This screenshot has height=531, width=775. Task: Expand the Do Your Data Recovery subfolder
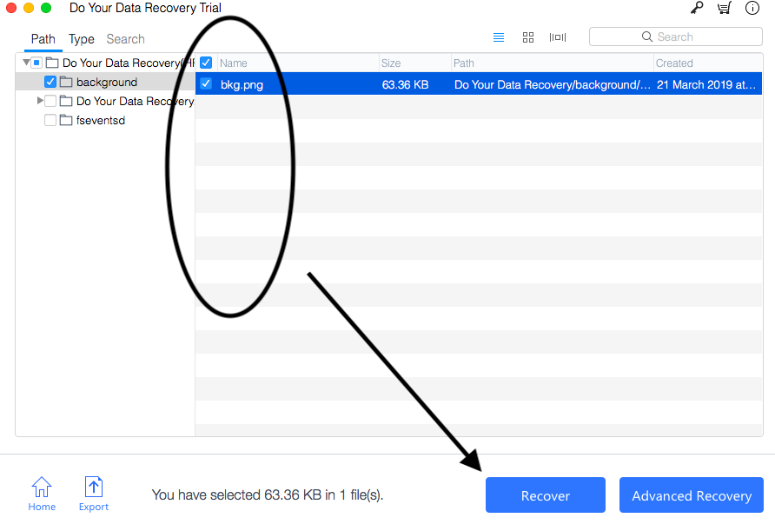point(40,100)
